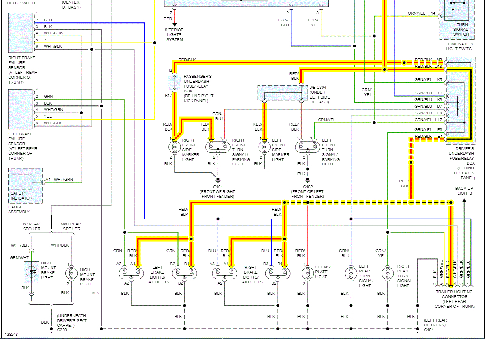Viewport: 485px width, 339px height.
Task: Click the "TRAILER LIGHTING CONNECTOR" label
Action: coord(454,294)
